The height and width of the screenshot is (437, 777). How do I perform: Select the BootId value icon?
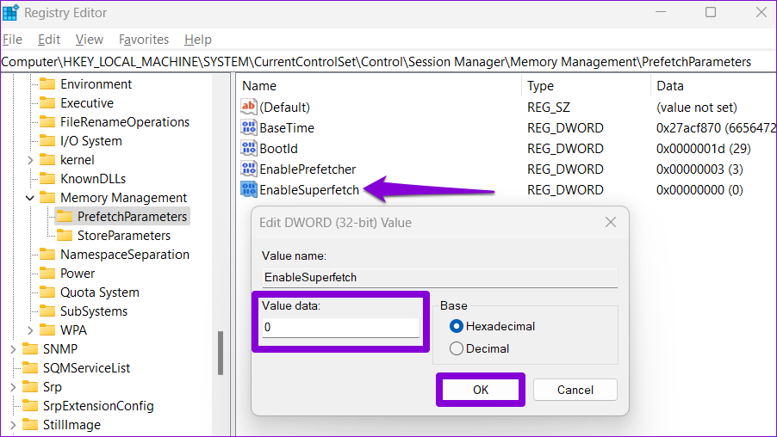249,148
